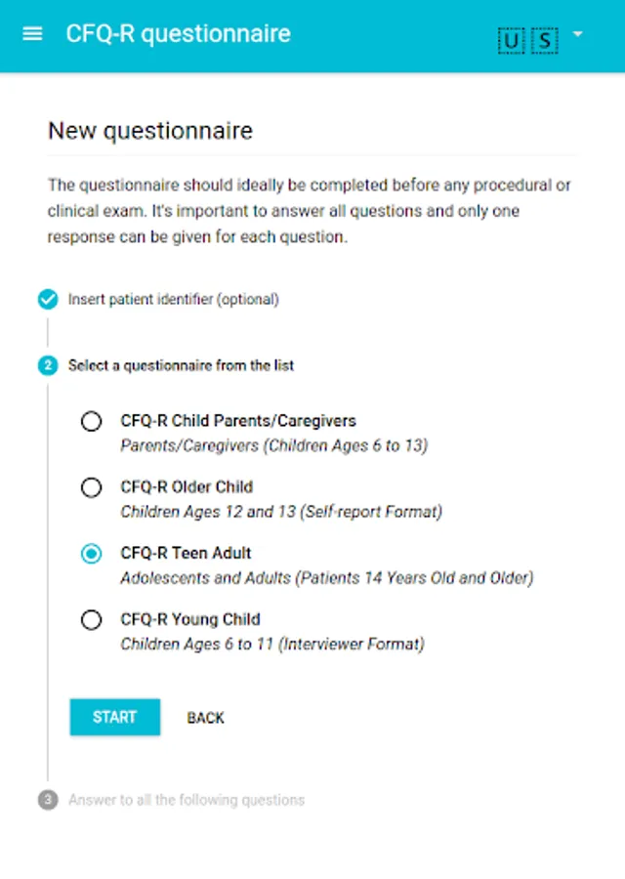Open the hamburger navigation menu

tap(32, 33)
